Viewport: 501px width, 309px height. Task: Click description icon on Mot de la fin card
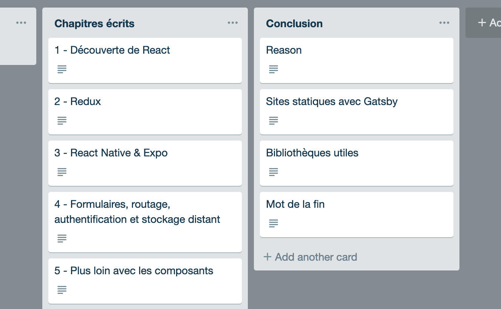[274, 223]
